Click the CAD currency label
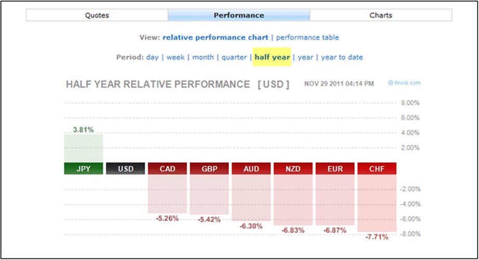 coord(167,168)
